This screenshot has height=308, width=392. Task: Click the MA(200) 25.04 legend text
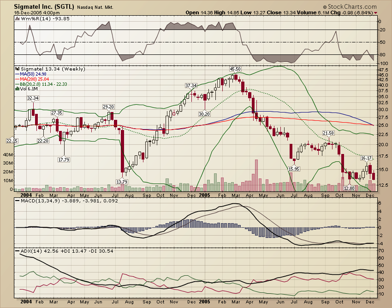pos(35,79)
